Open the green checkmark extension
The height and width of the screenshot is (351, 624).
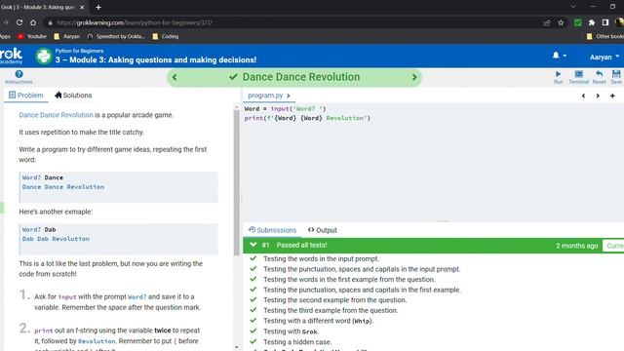[x=578, y=22]
